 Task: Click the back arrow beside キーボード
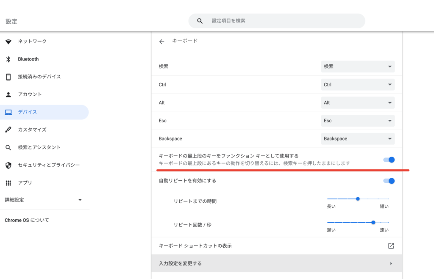click(x=161, y=41)
